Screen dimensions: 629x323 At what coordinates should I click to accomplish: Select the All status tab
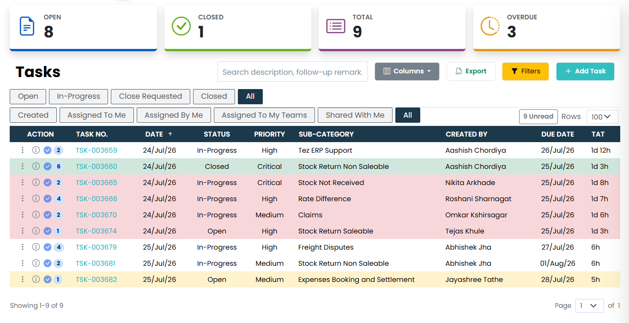coord(250,96)
